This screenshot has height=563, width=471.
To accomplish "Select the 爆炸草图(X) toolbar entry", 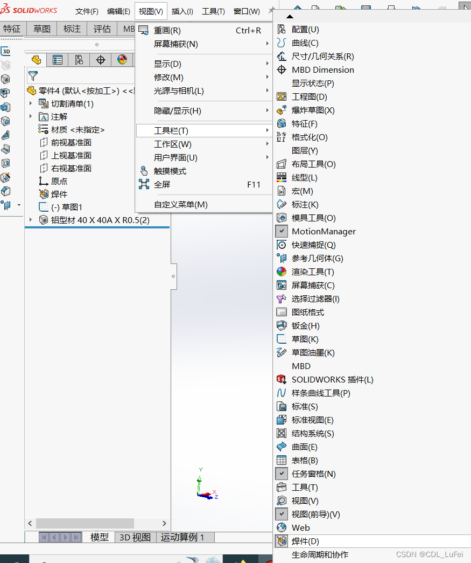I will pyautogui.click(x=313, y=110).
